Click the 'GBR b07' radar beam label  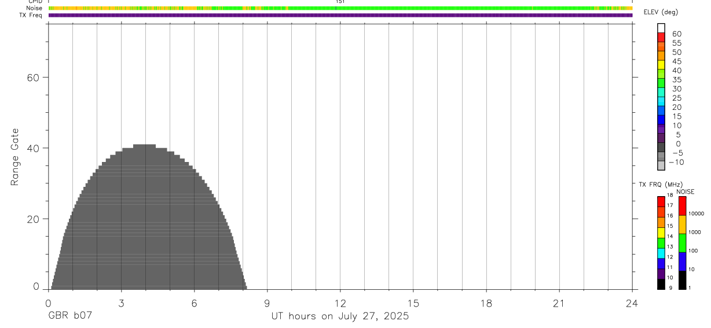tap(69, 316)
